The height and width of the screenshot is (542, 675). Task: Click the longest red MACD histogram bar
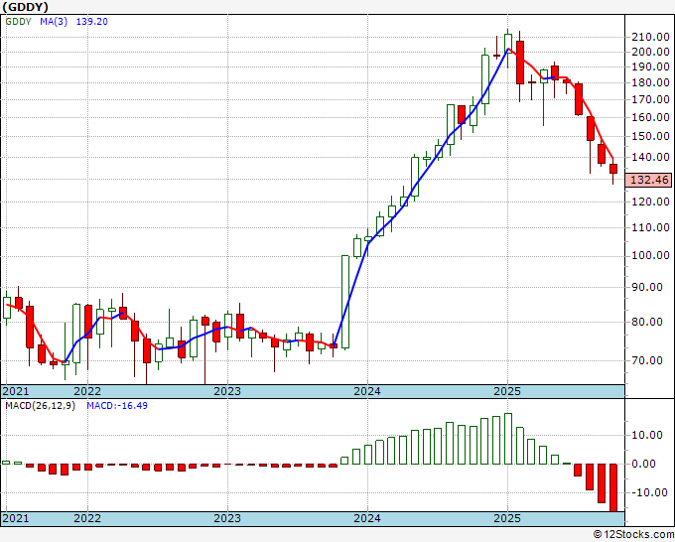(612, 486)
